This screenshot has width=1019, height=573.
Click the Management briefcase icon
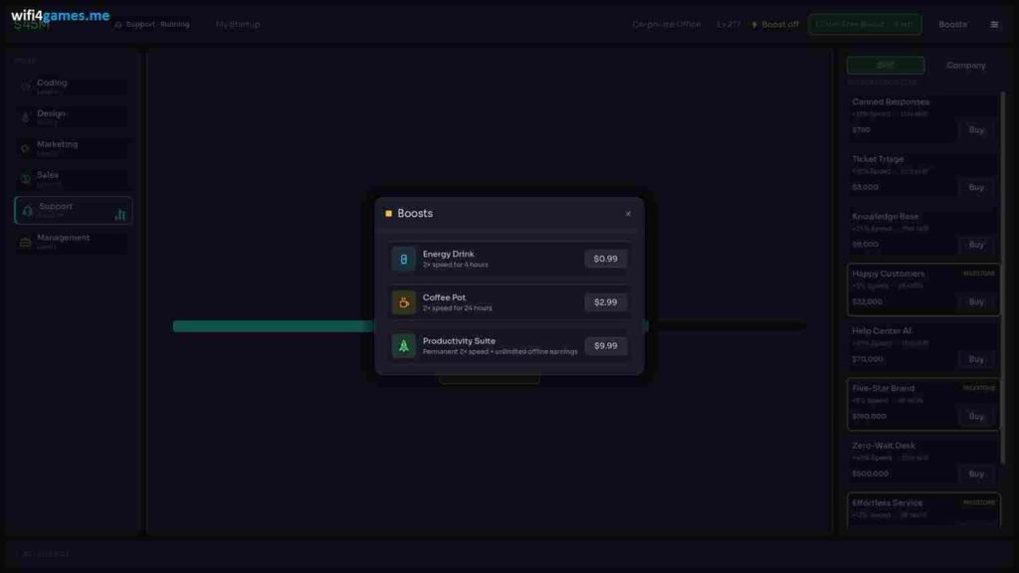25,243
